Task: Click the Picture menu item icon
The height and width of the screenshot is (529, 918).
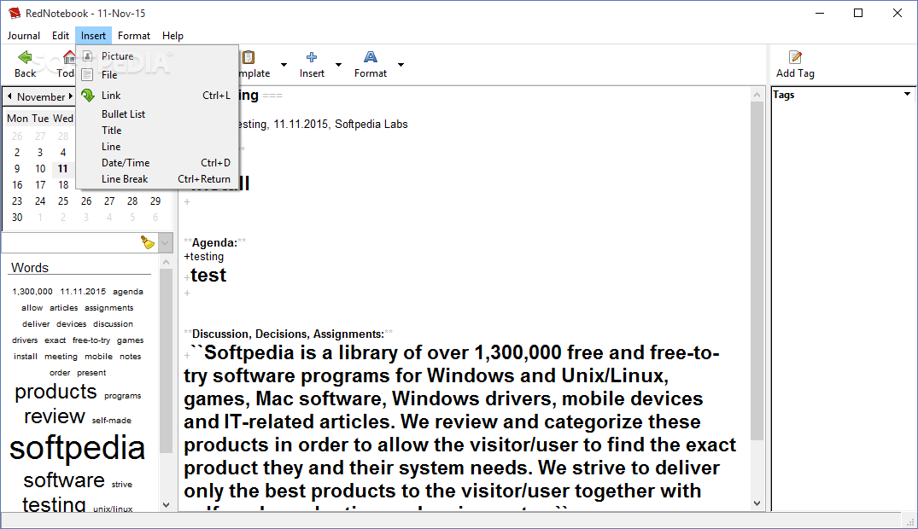Action: point(87,56)
